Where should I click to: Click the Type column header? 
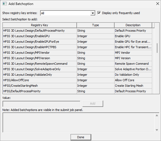(x=95, y=25)
